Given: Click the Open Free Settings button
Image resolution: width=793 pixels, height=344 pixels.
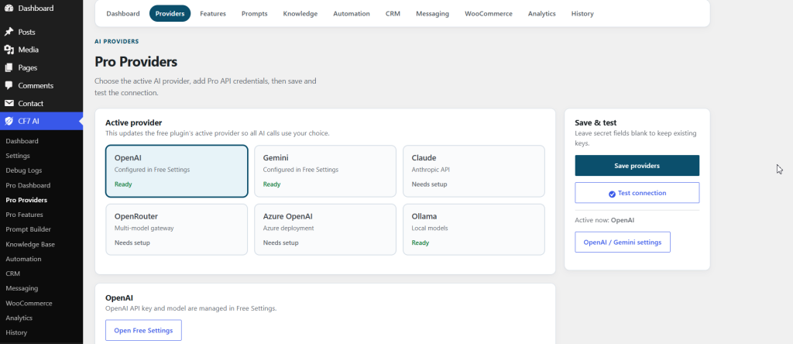Looking at the screenshot, I should pyautogui.click(x=143, y=330).
